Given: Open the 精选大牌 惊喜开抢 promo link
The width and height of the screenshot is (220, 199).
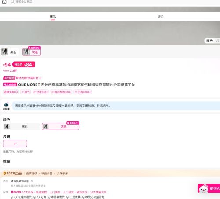Looking at the screenshot, I should click(28, 78).
